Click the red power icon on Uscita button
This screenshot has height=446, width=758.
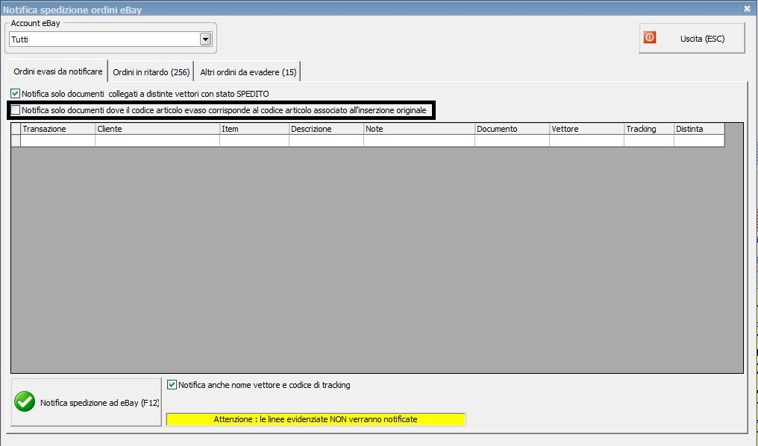pos(650,37)
